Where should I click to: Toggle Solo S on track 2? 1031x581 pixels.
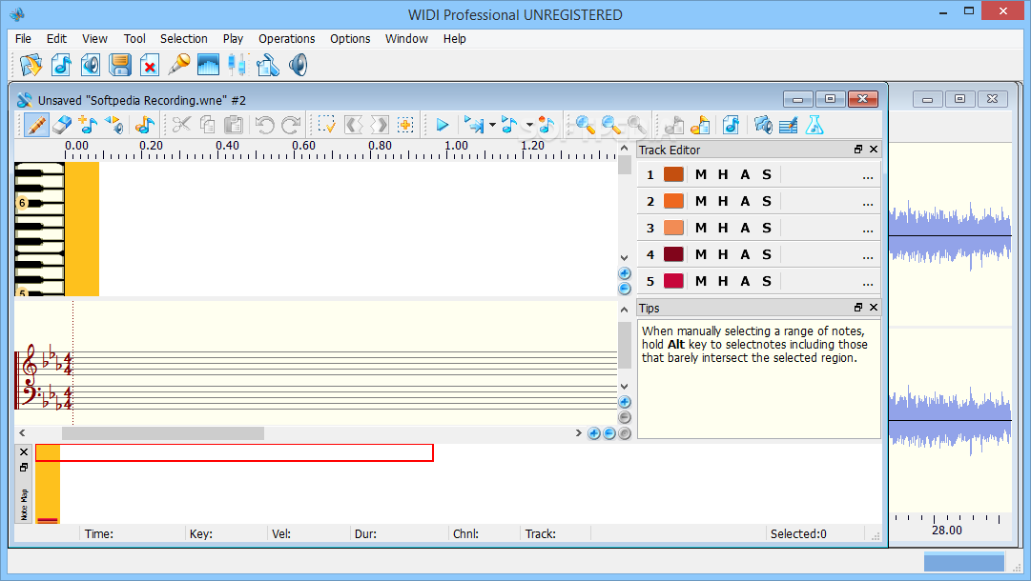click(x=767, y=202)
